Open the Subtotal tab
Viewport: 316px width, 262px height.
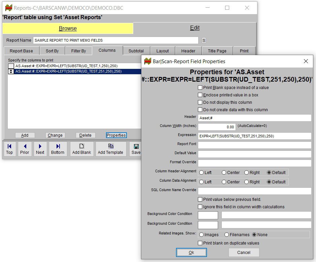pos(136,51)
